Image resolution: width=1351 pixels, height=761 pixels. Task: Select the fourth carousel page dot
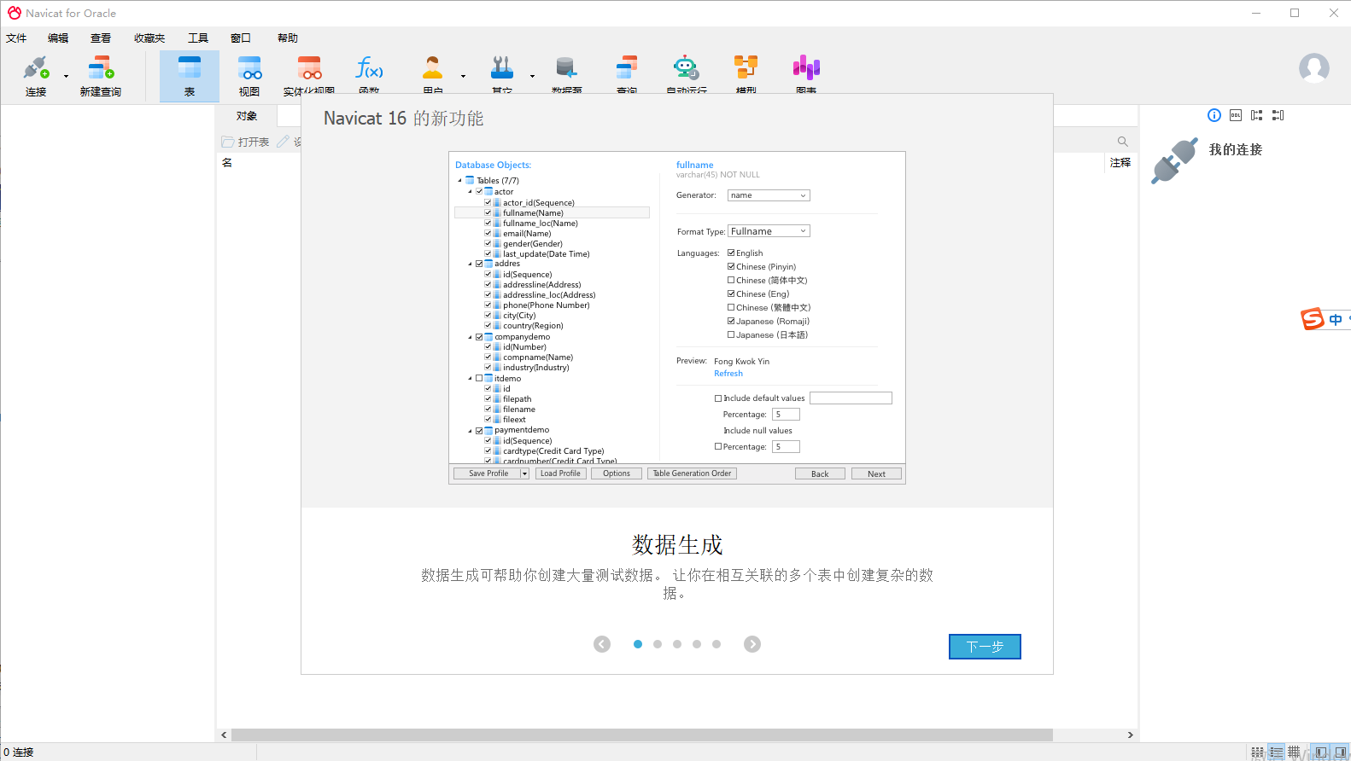pos(697,644)
